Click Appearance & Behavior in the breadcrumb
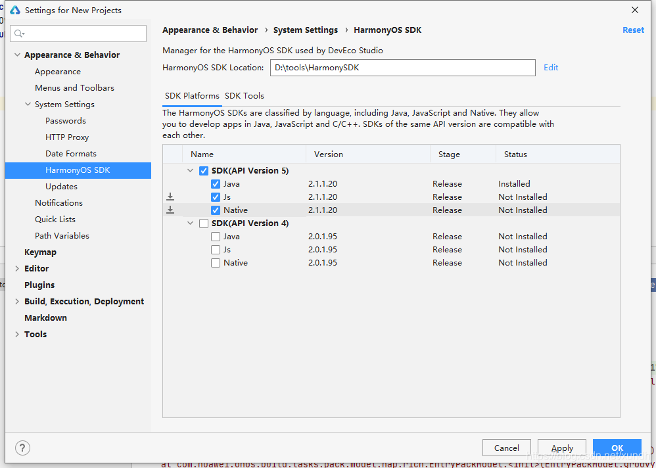Image resolution: width=656 pixels, height=468 pixels. [x=210, y=30]
